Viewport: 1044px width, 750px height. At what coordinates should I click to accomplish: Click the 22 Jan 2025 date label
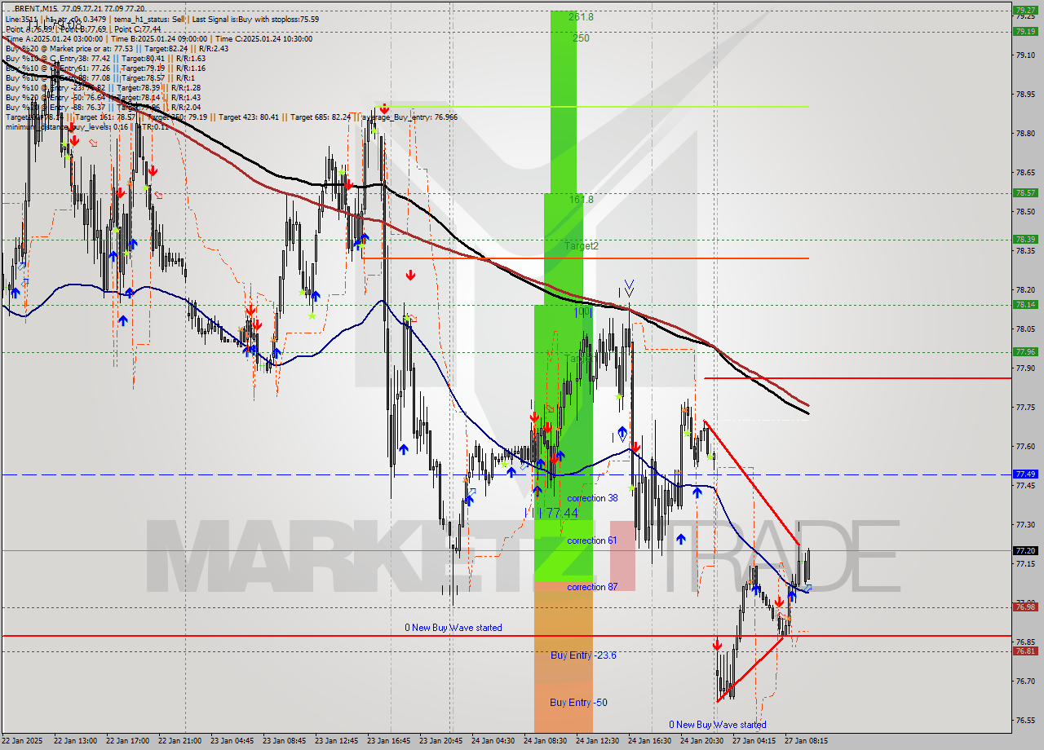pyautogui.click(x=24, y=741)
